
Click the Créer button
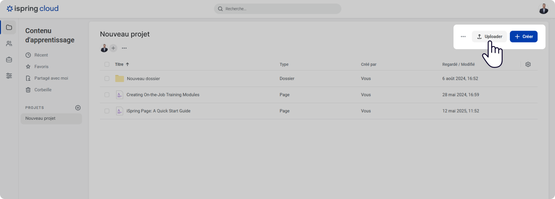(523, 36)
